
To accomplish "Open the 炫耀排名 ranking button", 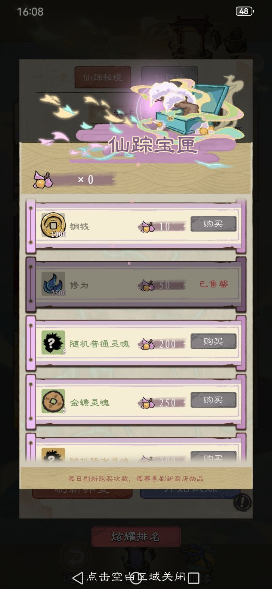I will 136,537.
